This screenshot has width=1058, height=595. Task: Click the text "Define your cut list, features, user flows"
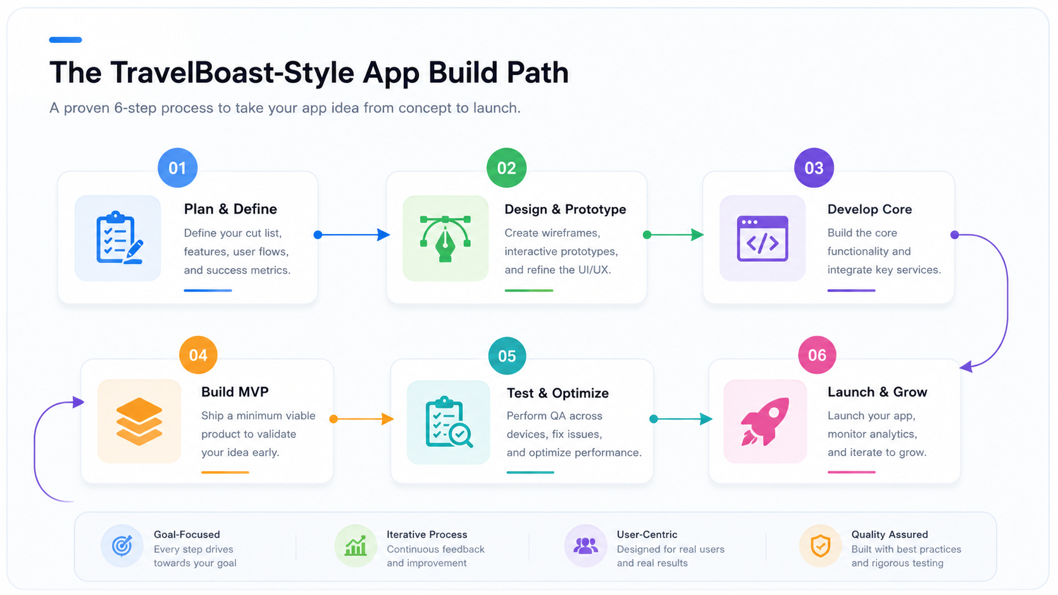tap(236, 242)
